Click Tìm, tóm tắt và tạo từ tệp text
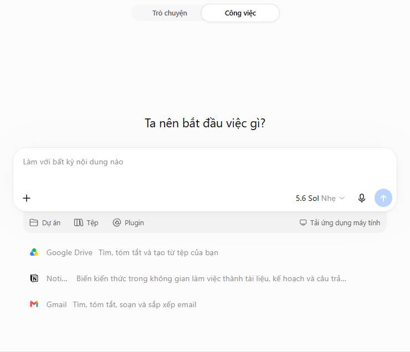The width and height of the screenshot is (410, 352). click(x=158, y=252)
